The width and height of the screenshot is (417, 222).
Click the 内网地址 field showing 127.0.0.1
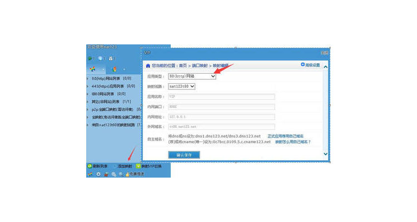pyautogui.click(x=221, y=117)
